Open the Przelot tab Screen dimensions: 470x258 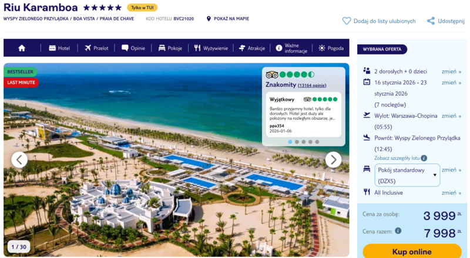pos(96,48)
